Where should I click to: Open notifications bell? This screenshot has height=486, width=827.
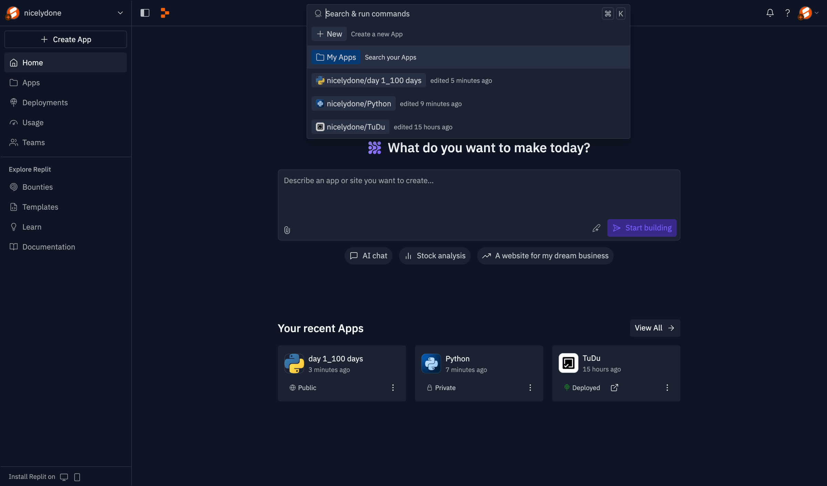[770, 13]
